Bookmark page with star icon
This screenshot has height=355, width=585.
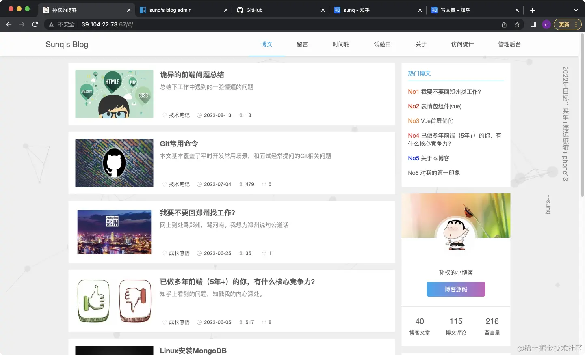click(517, 24)
